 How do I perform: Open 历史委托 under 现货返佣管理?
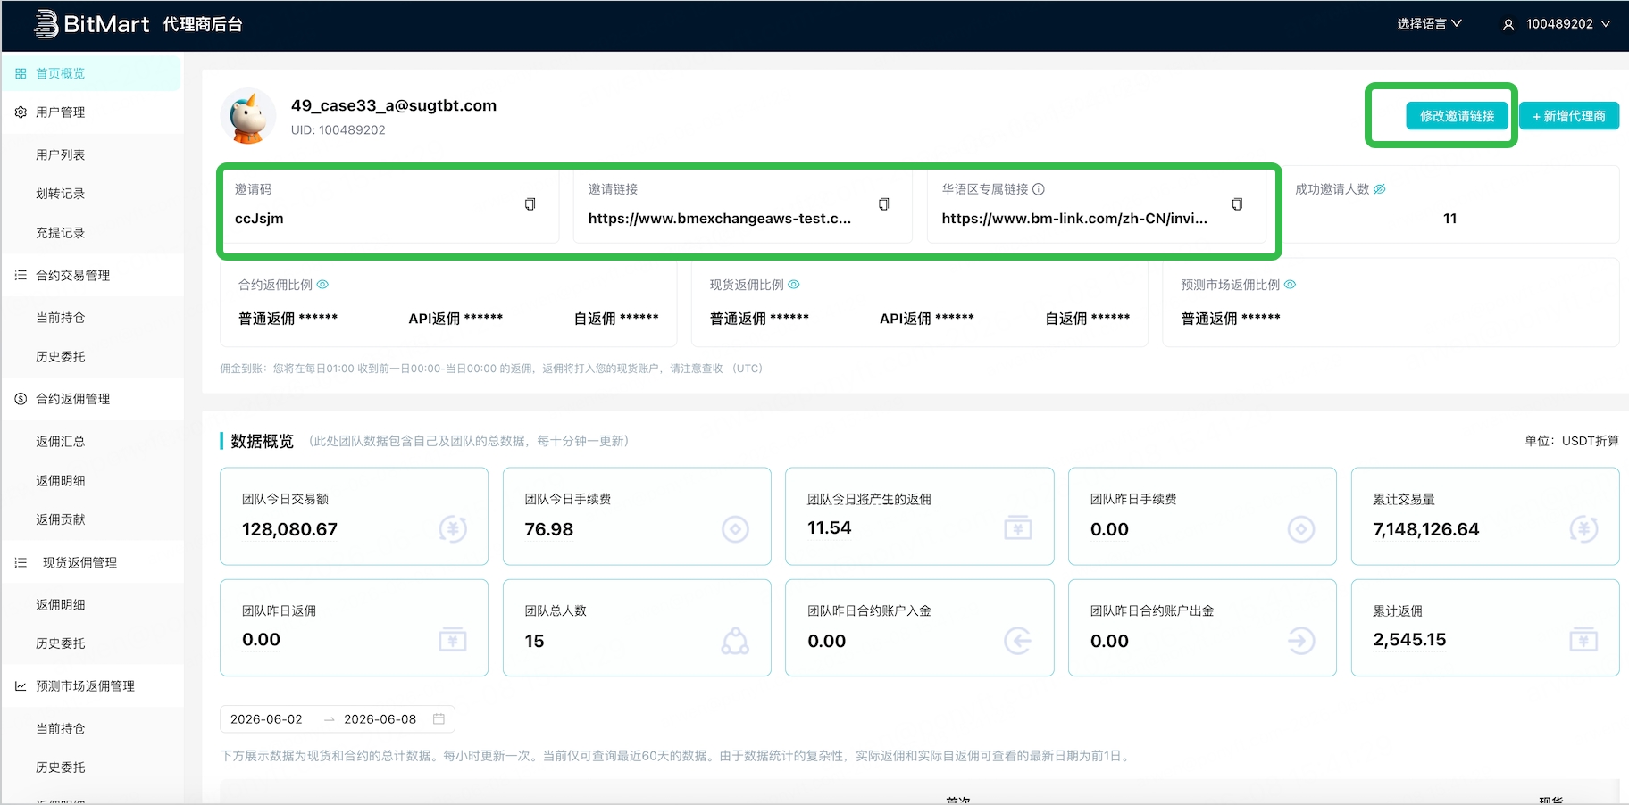tap(61, 643)
